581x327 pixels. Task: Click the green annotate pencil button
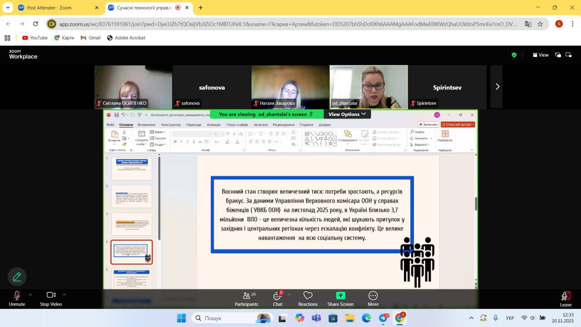[17, 277]
